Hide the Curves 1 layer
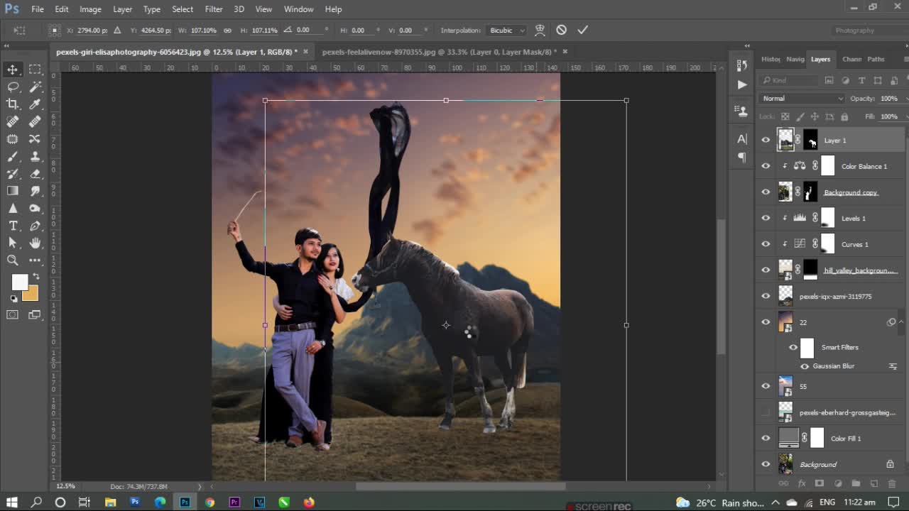The width and height of the screenshot is (909, 511). [x=766, y=244]
